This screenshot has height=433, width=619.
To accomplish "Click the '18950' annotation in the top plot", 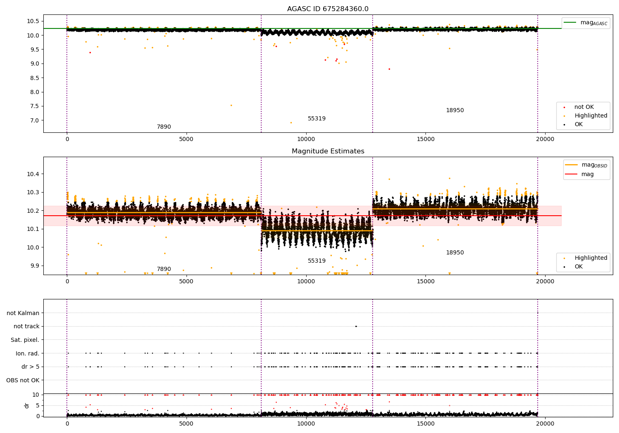I will pos(455,111).
